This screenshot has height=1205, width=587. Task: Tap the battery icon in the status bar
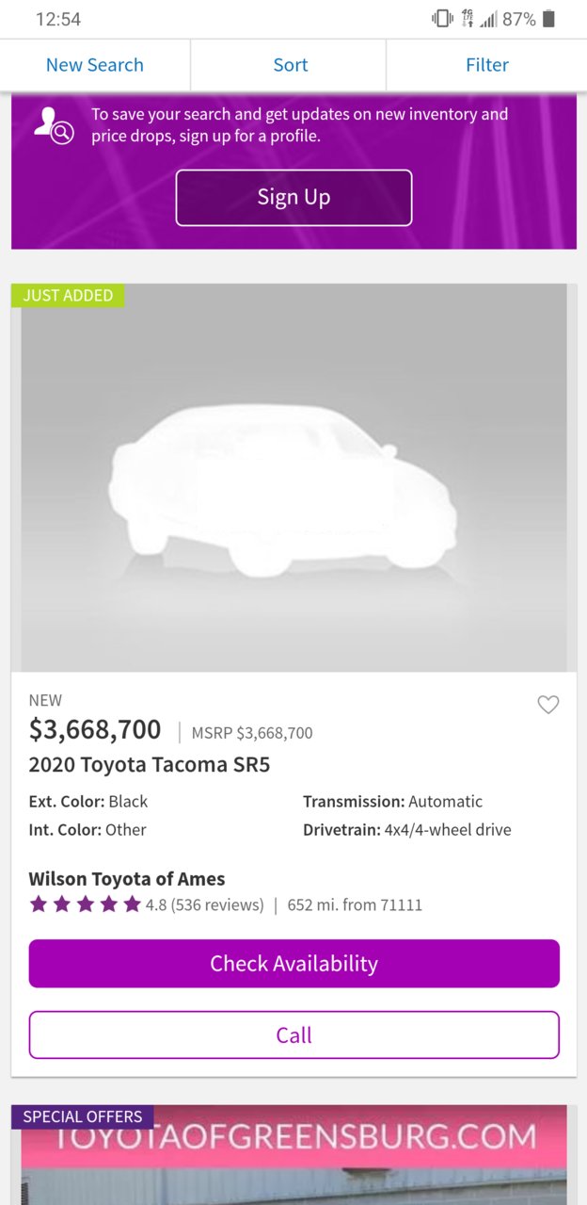(549, 19)
